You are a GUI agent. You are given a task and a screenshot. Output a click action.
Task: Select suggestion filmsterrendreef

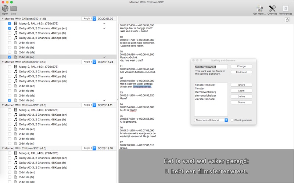(205, 85)
